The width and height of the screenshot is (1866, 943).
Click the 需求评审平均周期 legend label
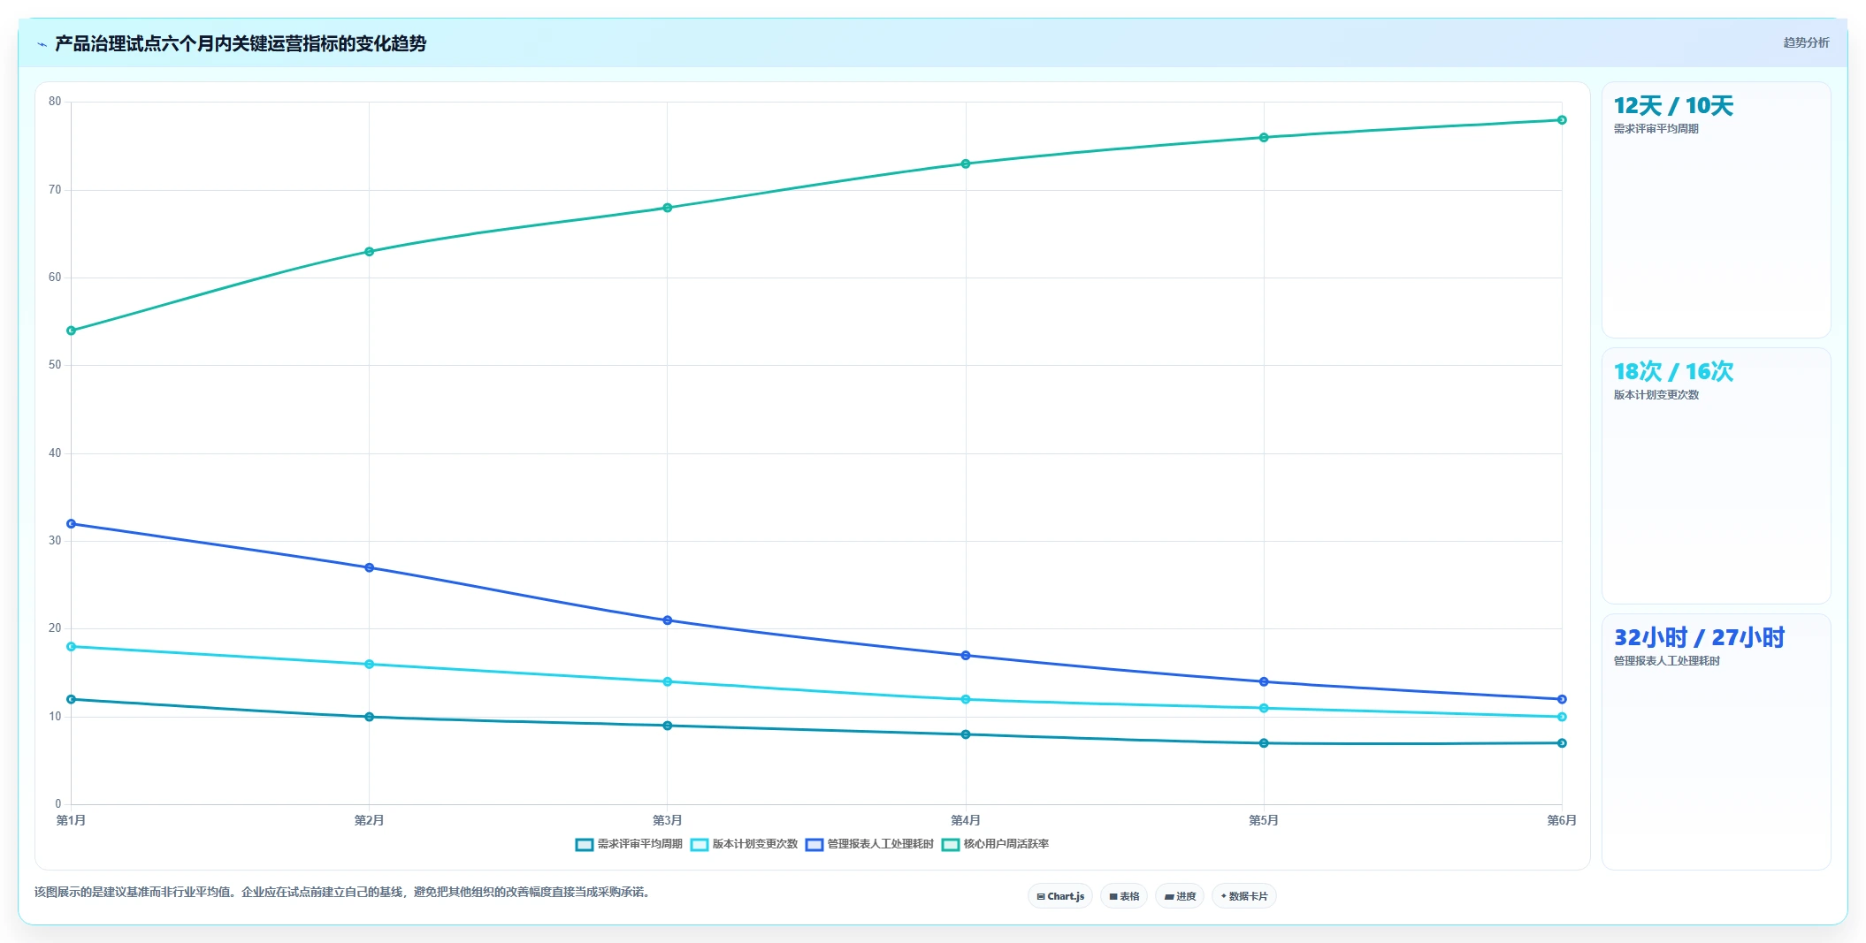click(639, 844)
